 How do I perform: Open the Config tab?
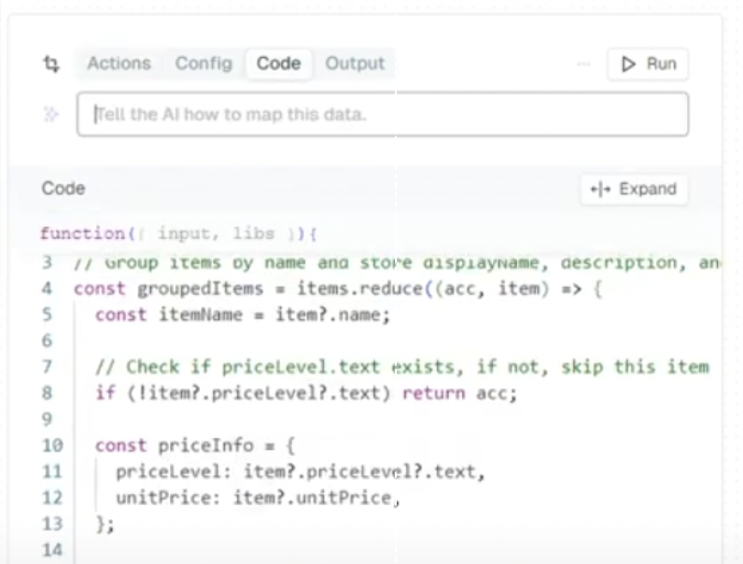point(203,63)
